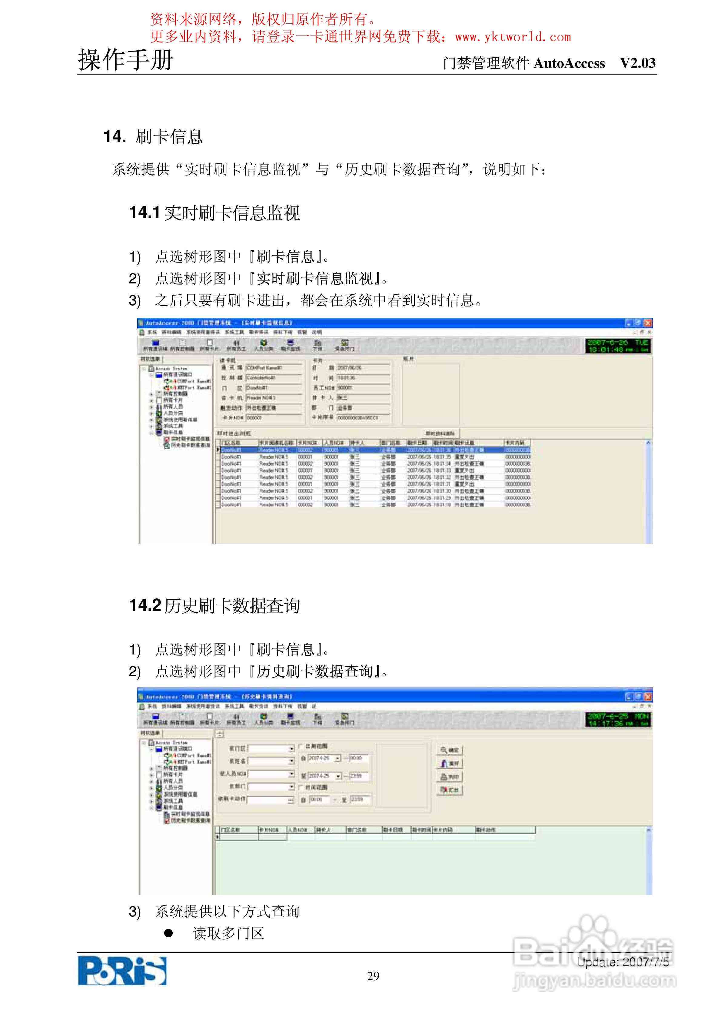Click 所有通讯端 toolbar icon in real-time monitor window
The image size is (721, 1021).
click(x=155, y=346)
